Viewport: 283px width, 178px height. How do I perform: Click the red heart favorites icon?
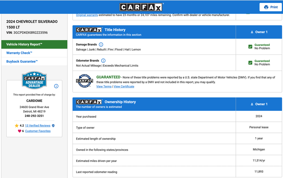[x=20, y=131]
